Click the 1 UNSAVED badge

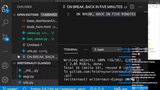(x=49, y=15)
